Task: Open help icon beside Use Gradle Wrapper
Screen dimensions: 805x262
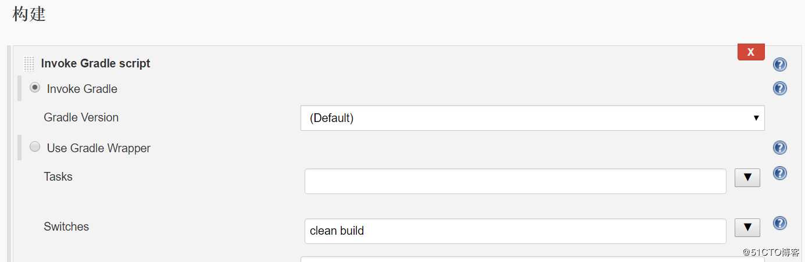Action: (779, 148)
